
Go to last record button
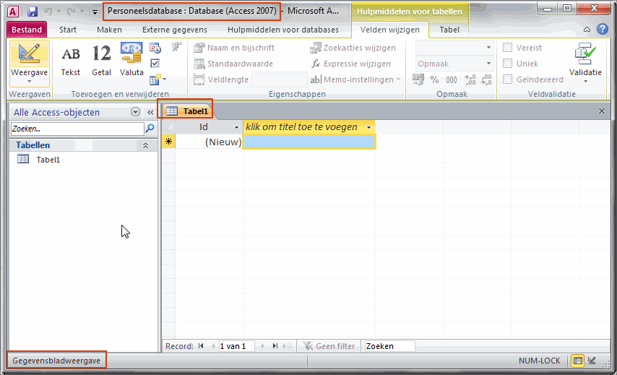(x=275, y=346)
